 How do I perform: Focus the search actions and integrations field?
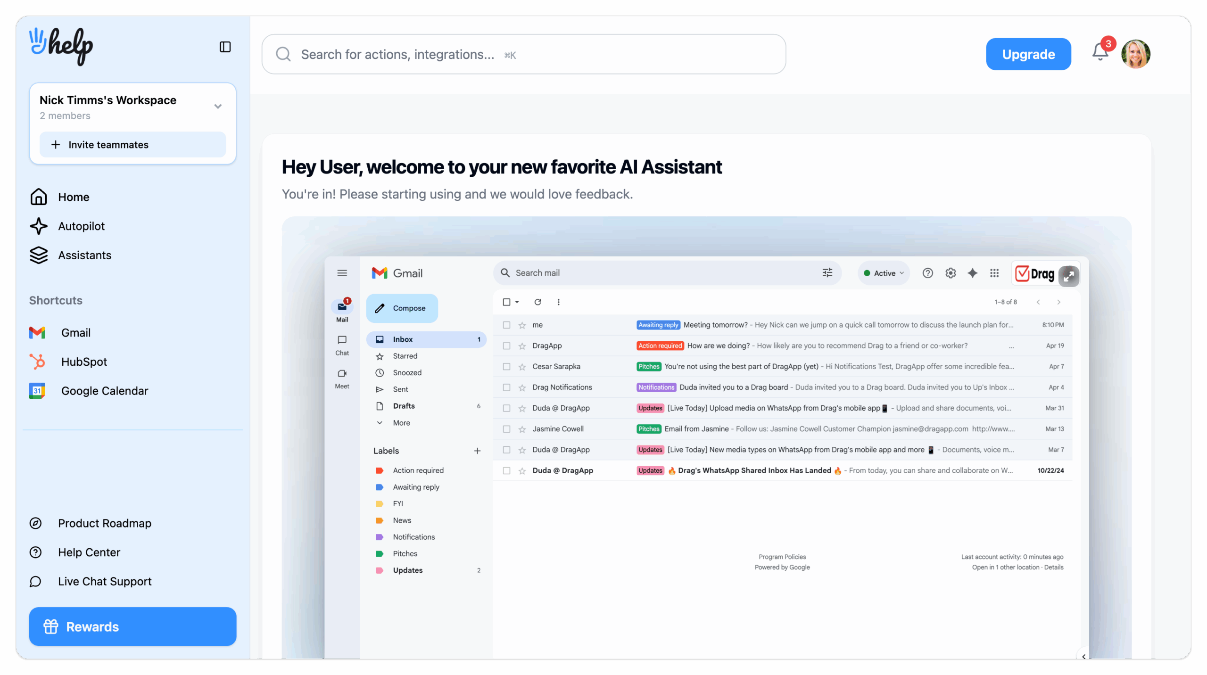[523, 54]
